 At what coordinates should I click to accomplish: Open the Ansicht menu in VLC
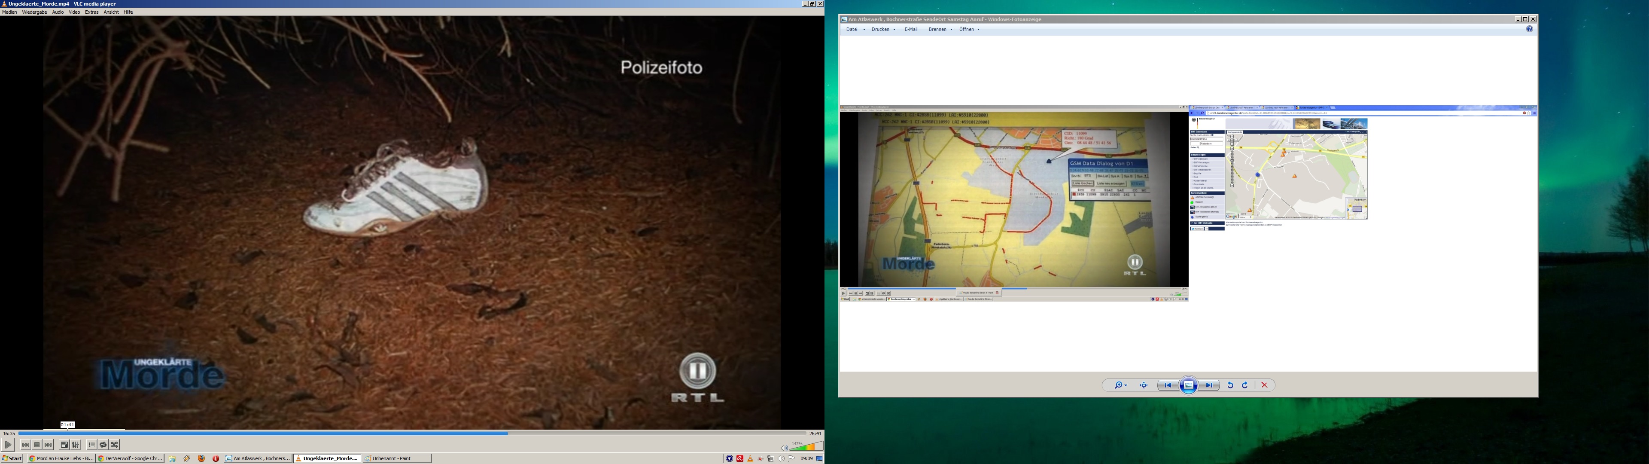point(111,12)
